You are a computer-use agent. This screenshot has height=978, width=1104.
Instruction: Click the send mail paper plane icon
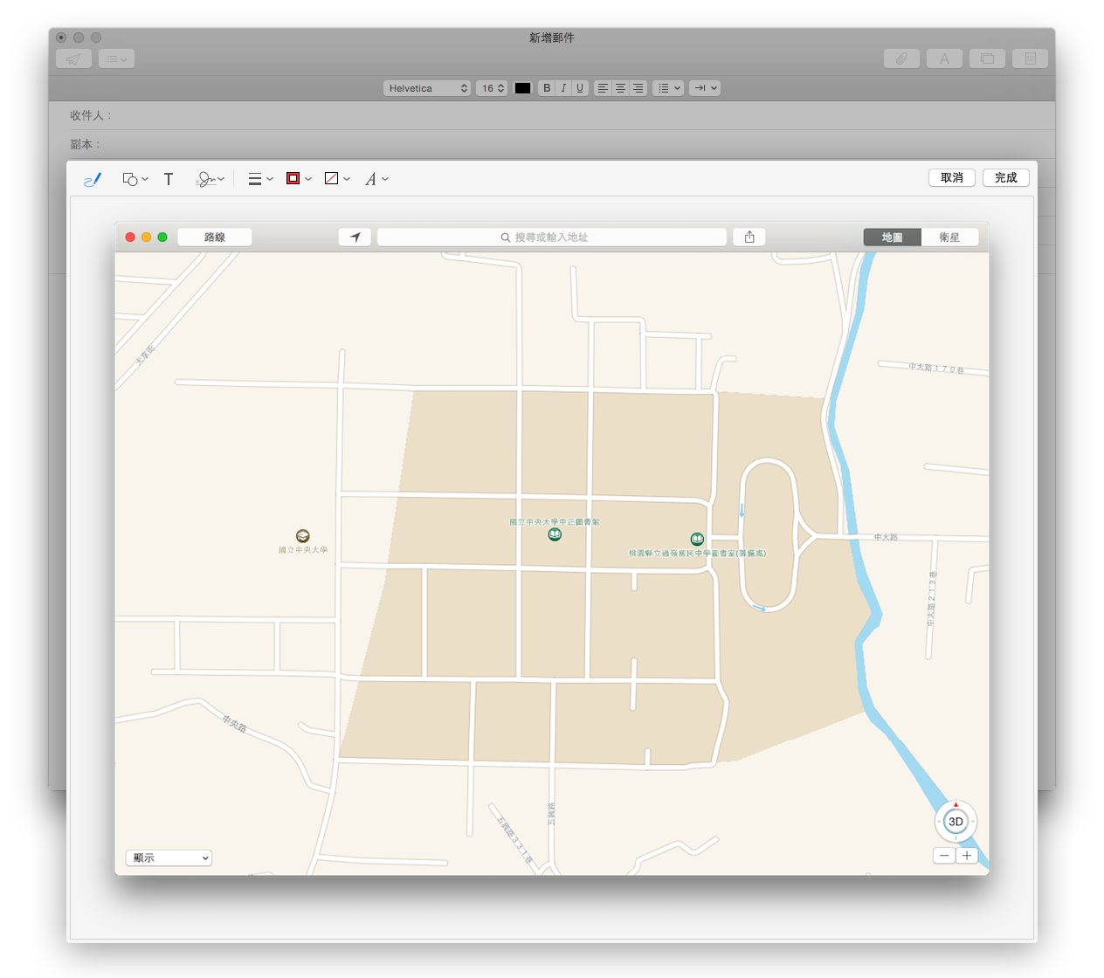tap(73, 59)
